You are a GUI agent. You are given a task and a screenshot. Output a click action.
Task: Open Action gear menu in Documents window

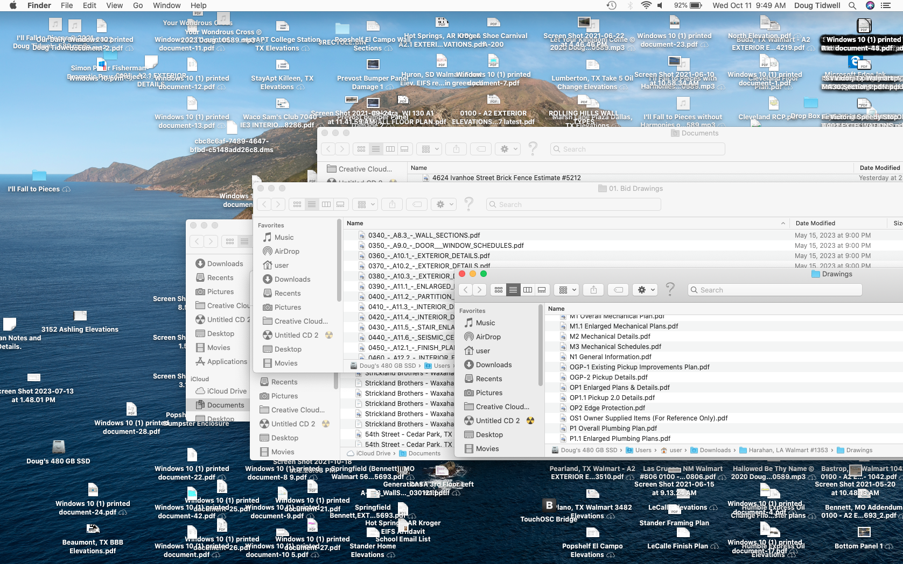(x=508, y=149)
